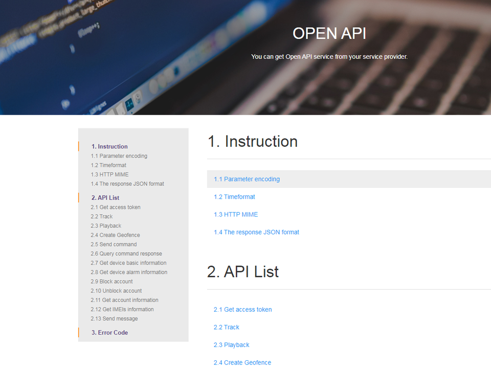Jump to "3. Error Code" sidebar section

[x=109, y=333]
